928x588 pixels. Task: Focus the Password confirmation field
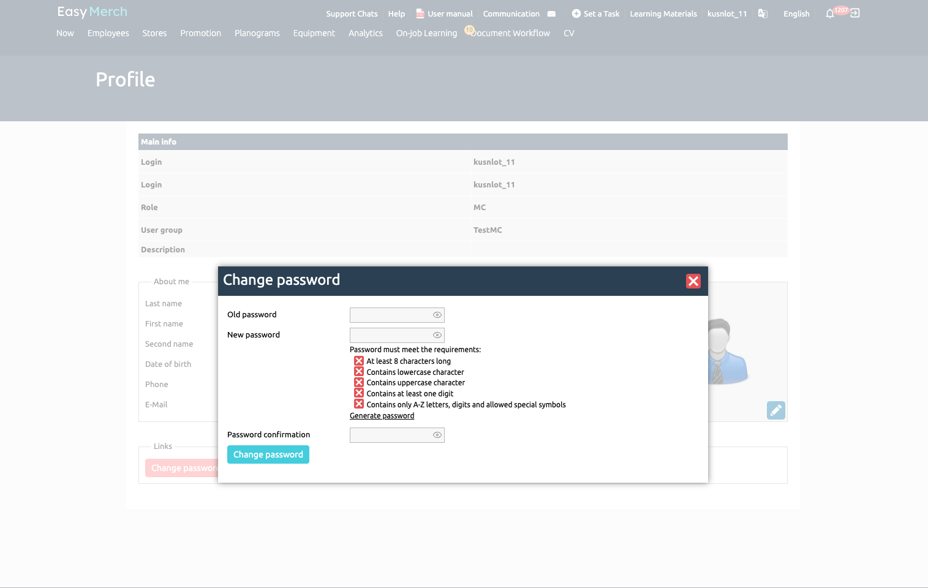tap(390, 435)
